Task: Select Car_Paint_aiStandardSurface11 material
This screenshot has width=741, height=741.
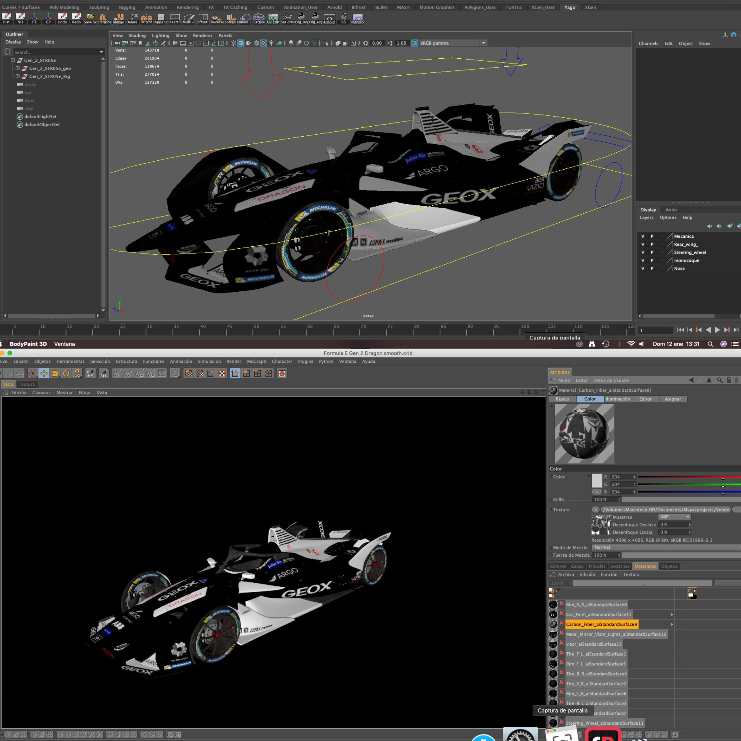Action: [598, 614]
